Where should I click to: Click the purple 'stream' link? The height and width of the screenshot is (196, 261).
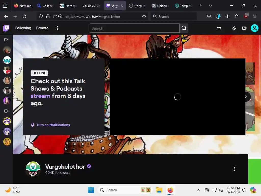[x=41, y=96]
